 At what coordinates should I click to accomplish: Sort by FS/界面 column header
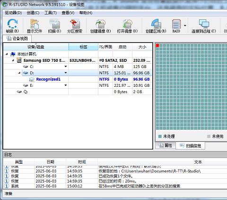pos(105,47)
